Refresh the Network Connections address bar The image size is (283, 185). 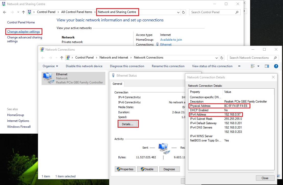pyautogui.click(x=222, y=58)
